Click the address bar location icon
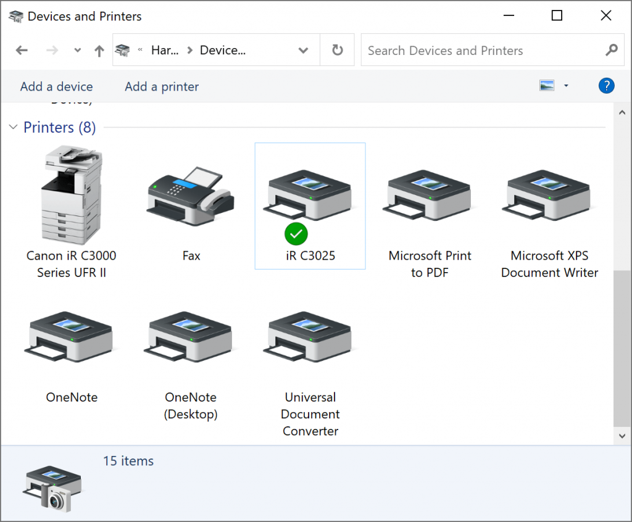632x522 pixels. (123, 51)
